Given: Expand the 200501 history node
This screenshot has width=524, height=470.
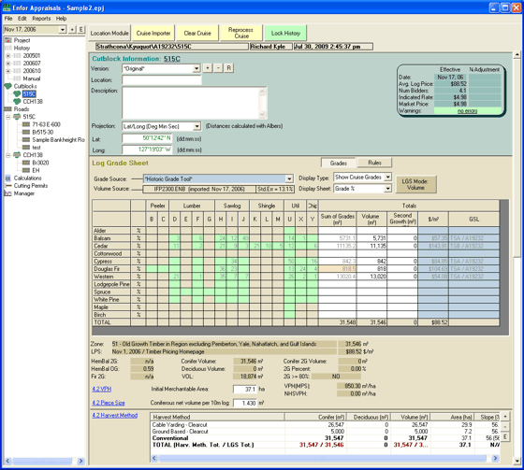Looking at the screenshot, I should pyautogui.click(x=8, y=56).
